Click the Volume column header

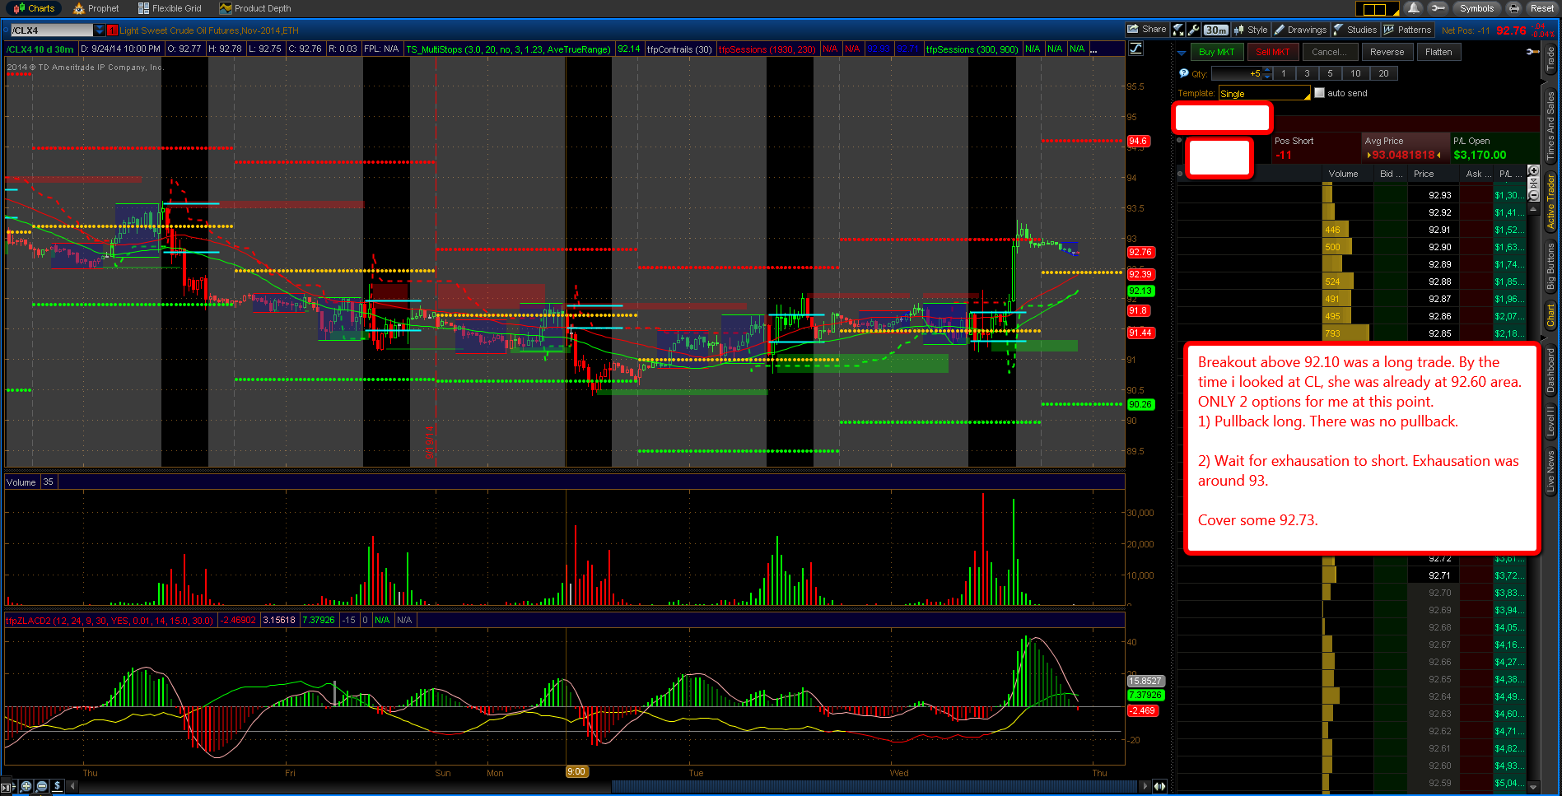(1343, 174)
